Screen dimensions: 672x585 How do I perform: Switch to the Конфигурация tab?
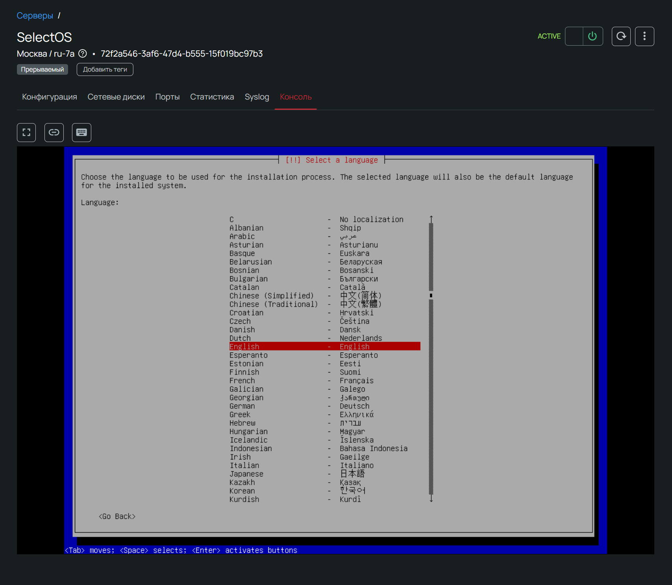tap(50, 97)
